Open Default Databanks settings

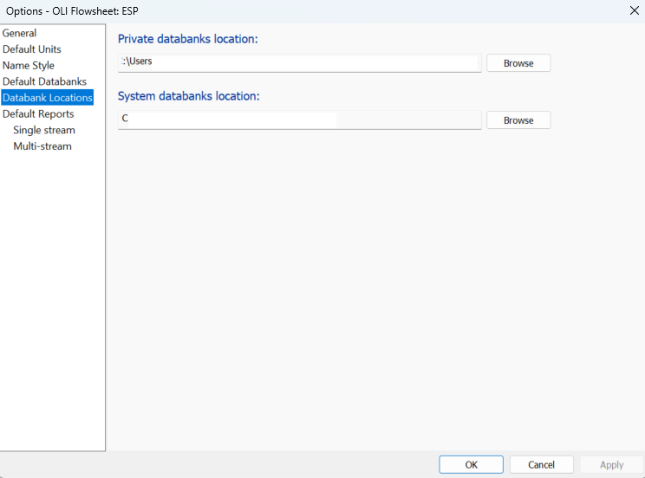[44, 81]
